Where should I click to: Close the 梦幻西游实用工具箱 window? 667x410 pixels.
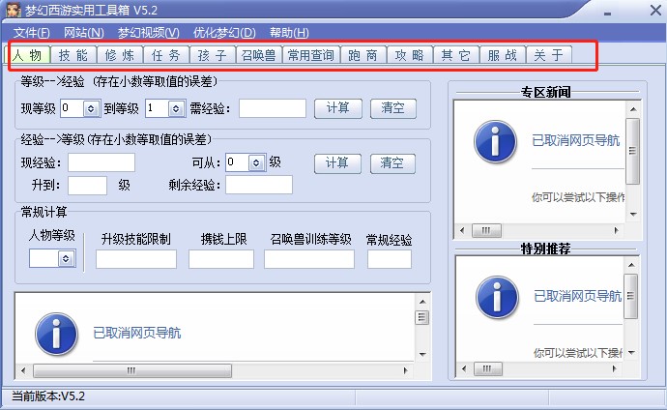coord(655,11)
